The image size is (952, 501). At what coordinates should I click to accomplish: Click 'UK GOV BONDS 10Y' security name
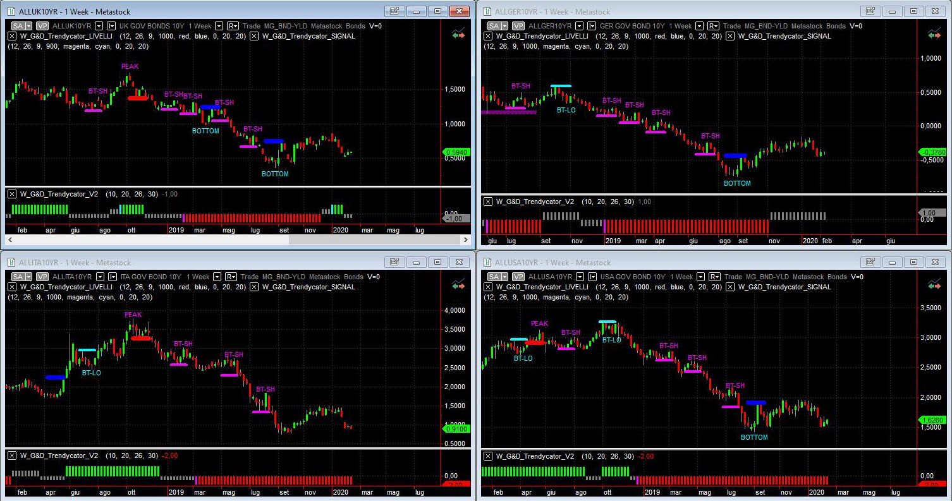[x=150, y=26]
